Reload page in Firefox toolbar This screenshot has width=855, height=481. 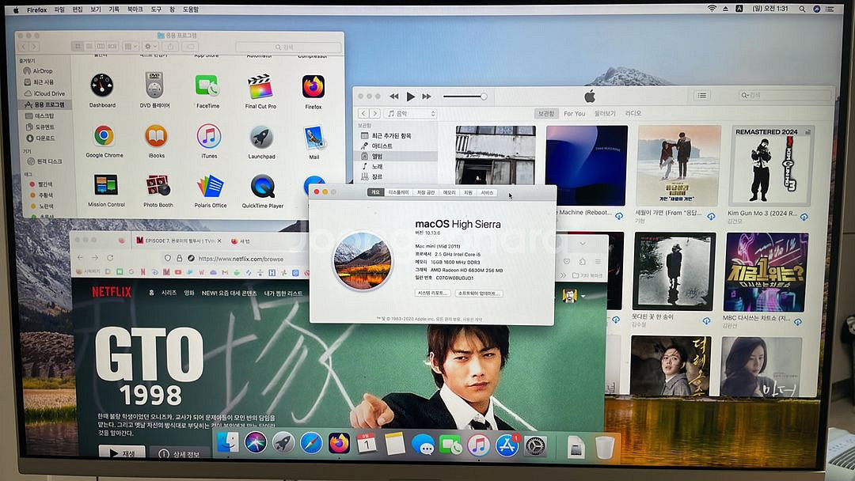111,258
